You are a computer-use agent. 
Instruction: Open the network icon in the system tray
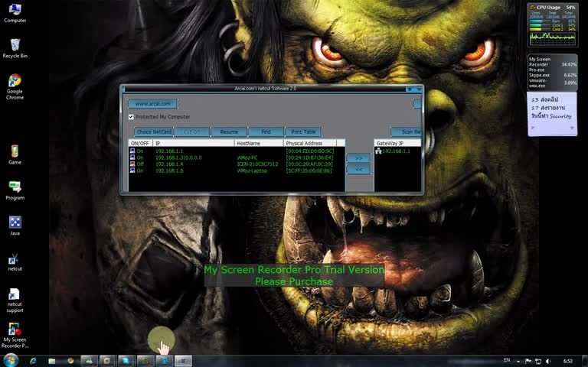pyautogui.click(x=538, y=362)
